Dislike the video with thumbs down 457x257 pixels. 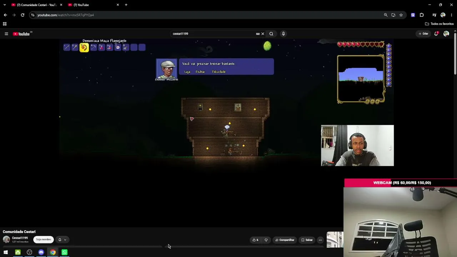pos(266,240)
